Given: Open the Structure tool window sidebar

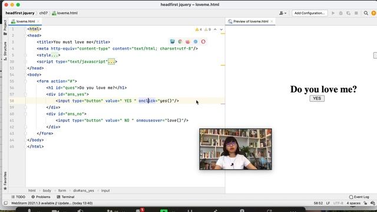Looking at the screenshot, I should click(x=5, y=51).
